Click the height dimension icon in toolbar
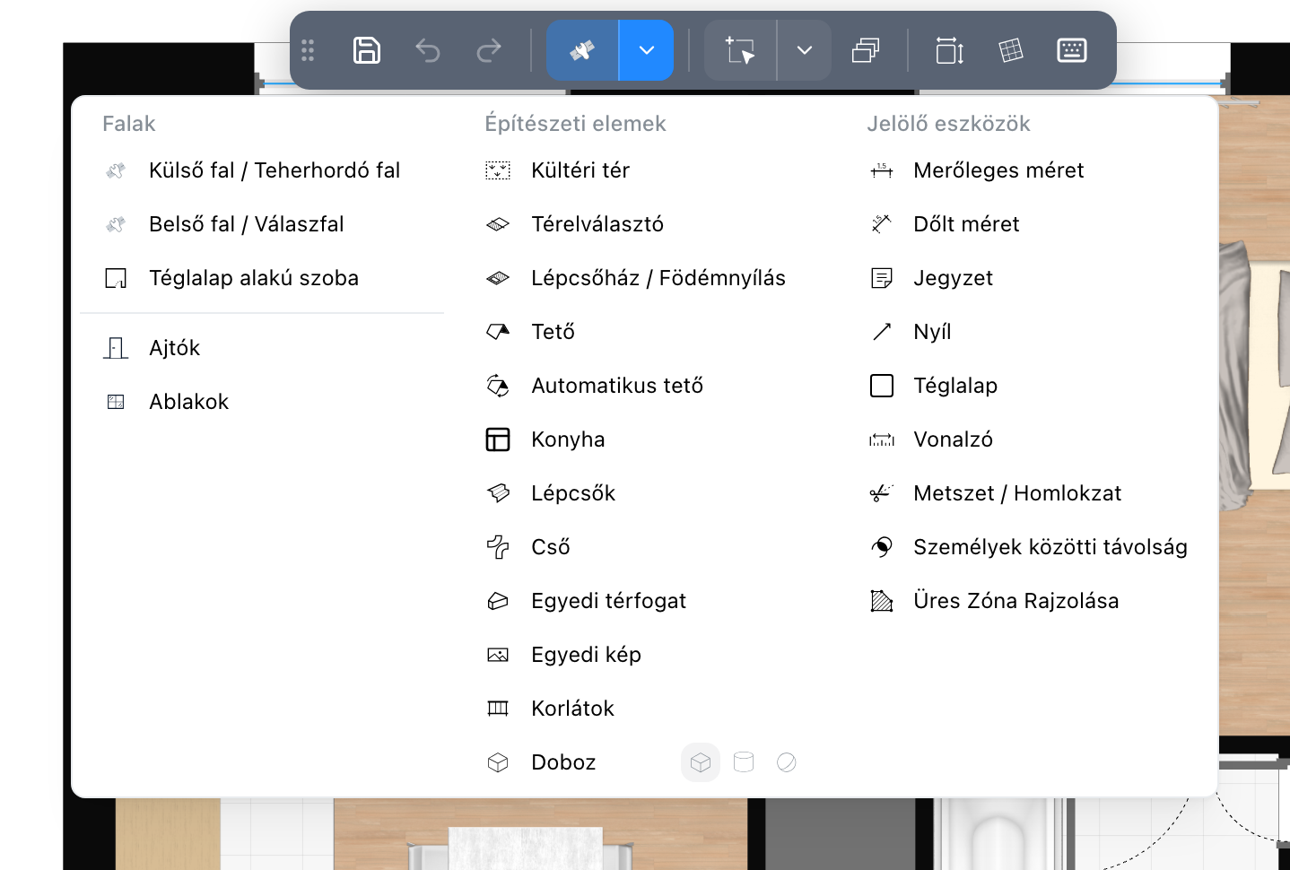The width and height of the screenshot is (1290, 870). (950, 50)
